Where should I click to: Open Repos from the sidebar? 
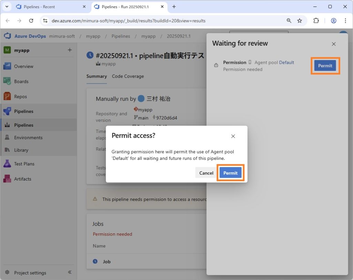click(20, 97)
